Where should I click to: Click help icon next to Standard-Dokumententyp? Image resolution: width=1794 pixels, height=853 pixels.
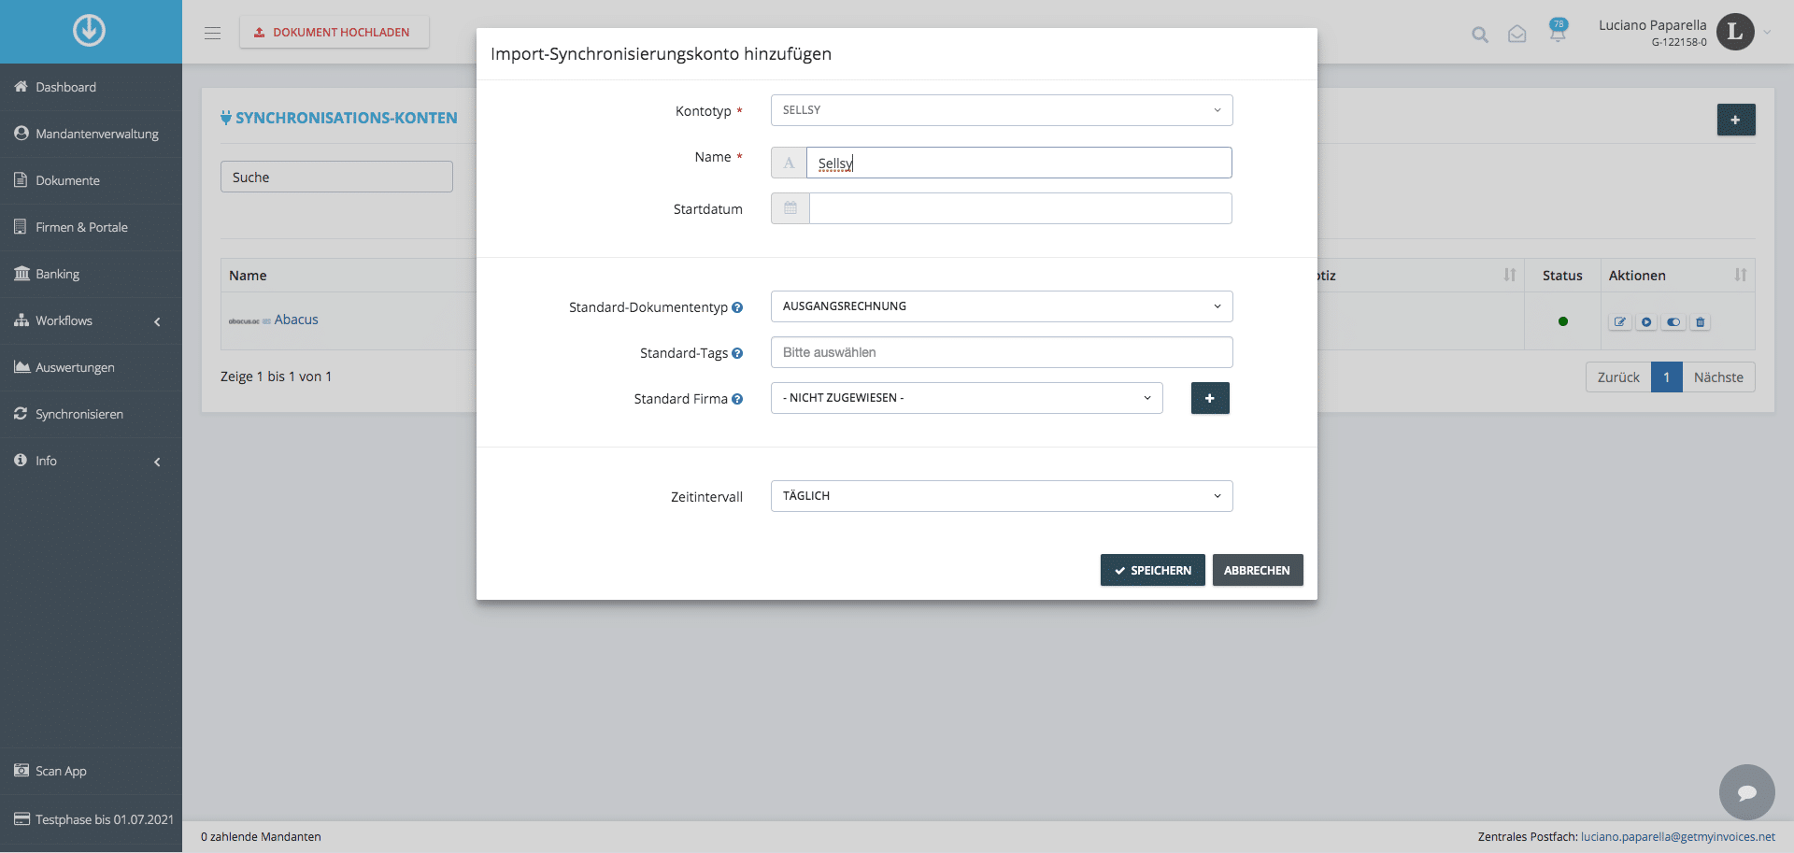tap(737, 307)
